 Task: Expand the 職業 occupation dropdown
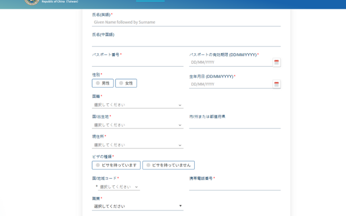[138, 206]
